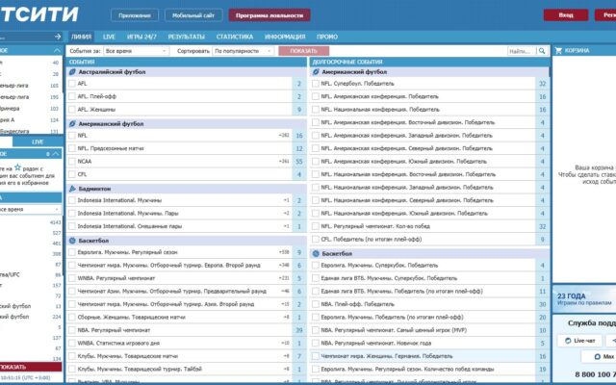Open Live-чат support icon button

pos(579,341)
